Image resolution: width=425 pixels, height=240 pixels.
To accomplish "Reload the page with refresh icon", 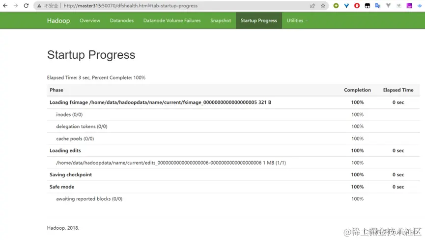I will (x=26, y=6).
